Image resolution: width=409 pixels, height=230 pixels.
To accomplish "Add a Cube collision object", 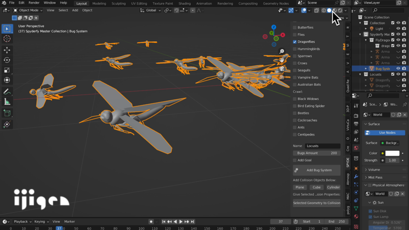I will tap(316, 187).
